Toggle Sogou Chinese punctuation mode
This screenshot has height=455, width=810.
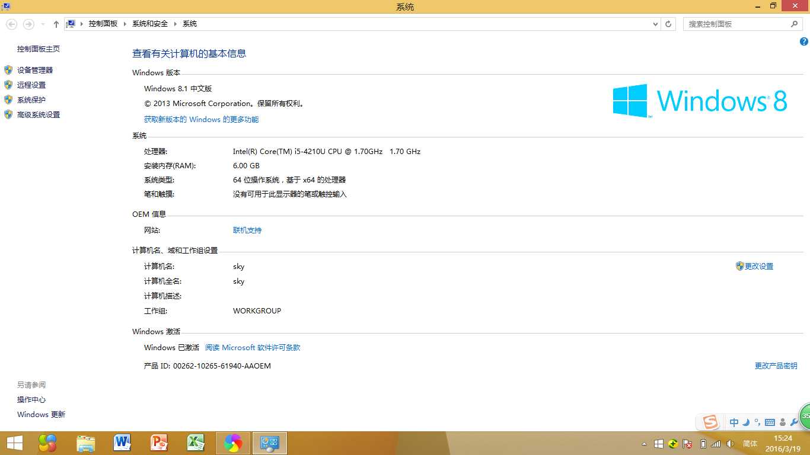click(757, 422)
